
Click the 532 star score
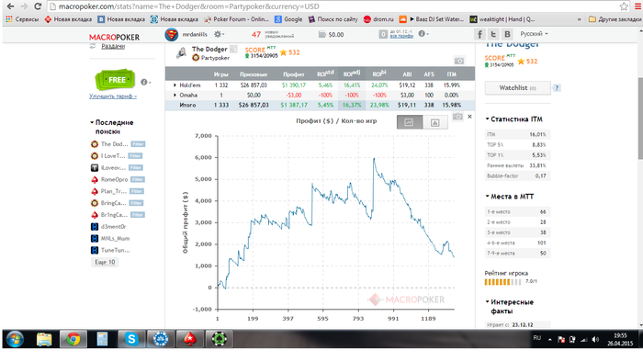point(289,52)
